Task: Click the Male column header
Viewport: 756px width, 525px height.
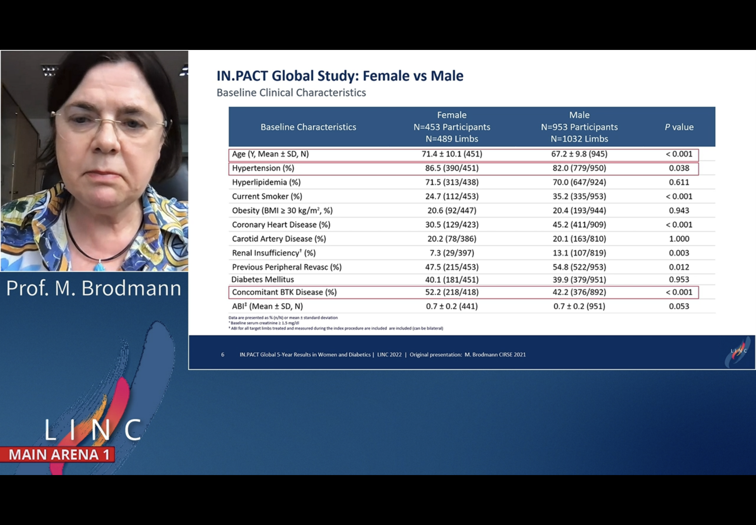Action: (579, 127)
